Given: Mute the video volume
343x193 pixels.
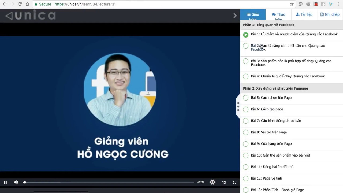Looking at the screenshot, I should pos(16,182).
